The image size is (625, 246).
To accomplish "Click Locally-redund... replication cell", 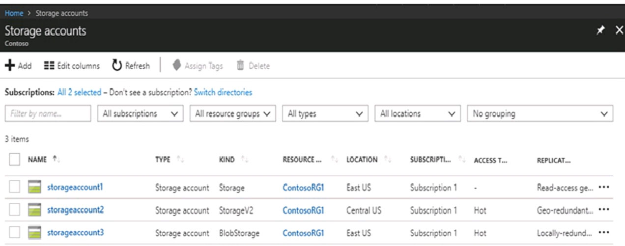I will tap(565, 233).
